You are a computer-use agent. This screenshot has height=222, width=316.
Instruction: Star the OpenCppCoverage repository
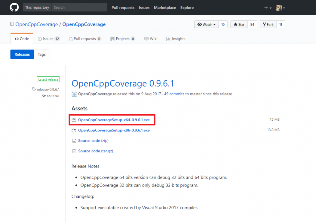click(x=239, y=24)
